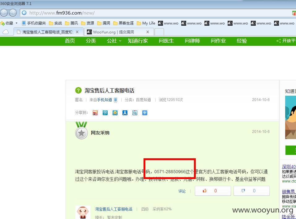Screen dimensions: 296x219
Task: Close the WooYun.org tab
Action: pos(148,32)
